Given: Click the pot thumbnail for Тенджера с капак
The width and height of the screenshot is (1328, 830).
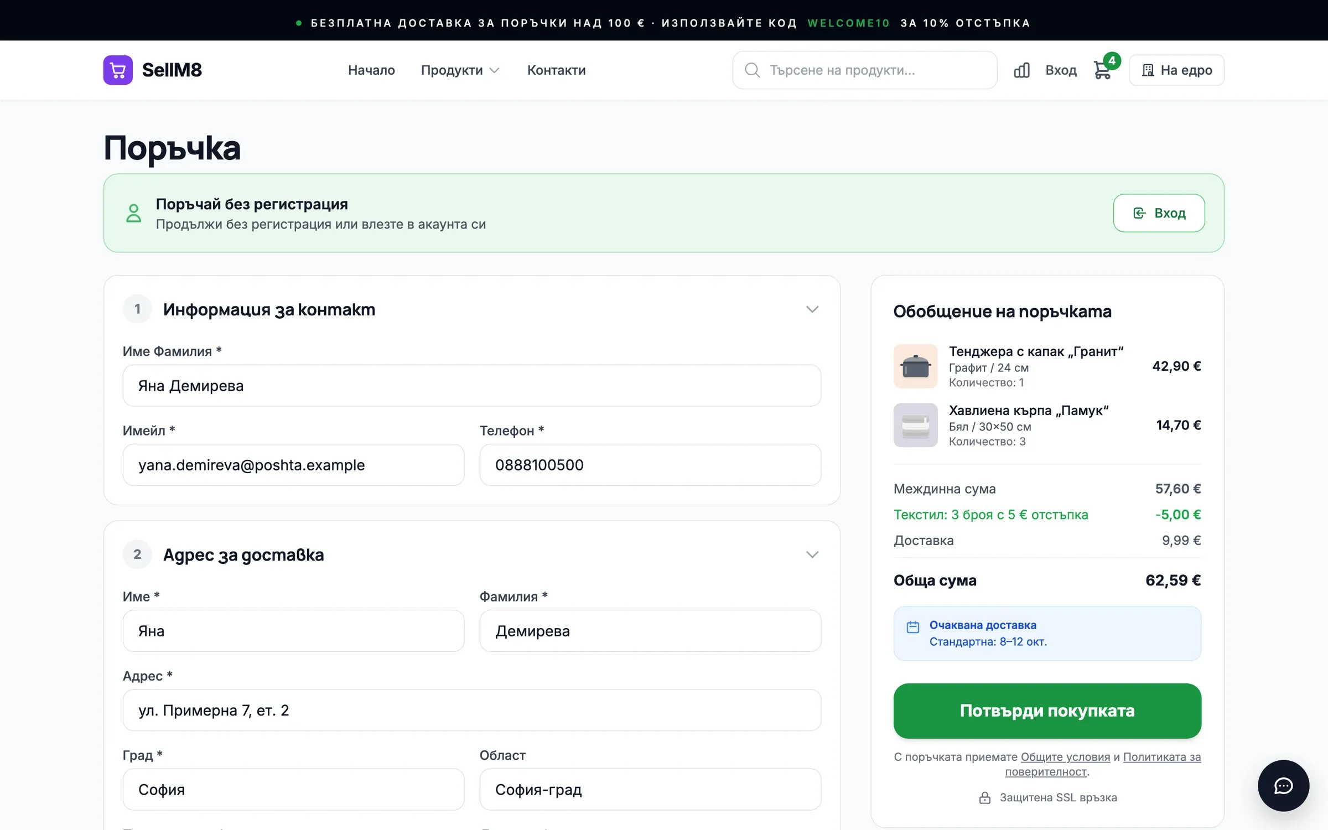Looking at the screenshot, I should (915, 366).
